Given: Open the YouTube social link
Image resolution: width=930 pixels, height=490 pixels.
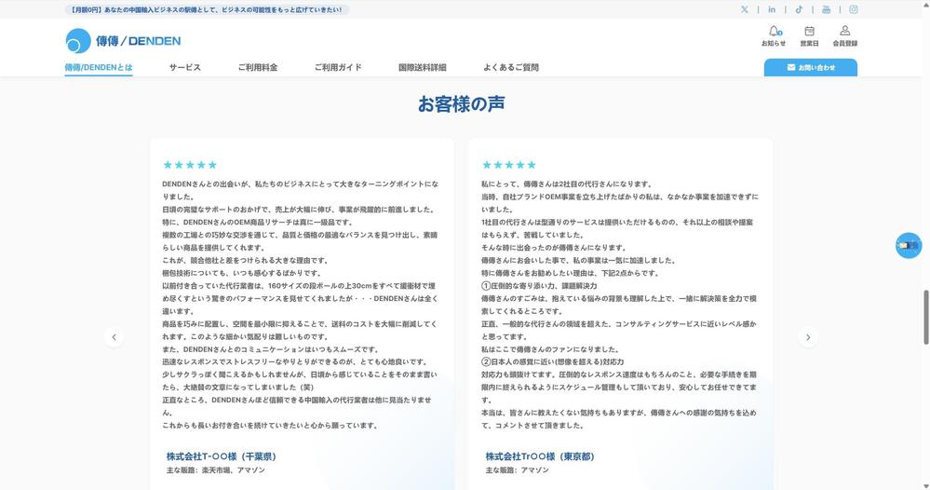Looking at the screenshot, I should (827, 9).
